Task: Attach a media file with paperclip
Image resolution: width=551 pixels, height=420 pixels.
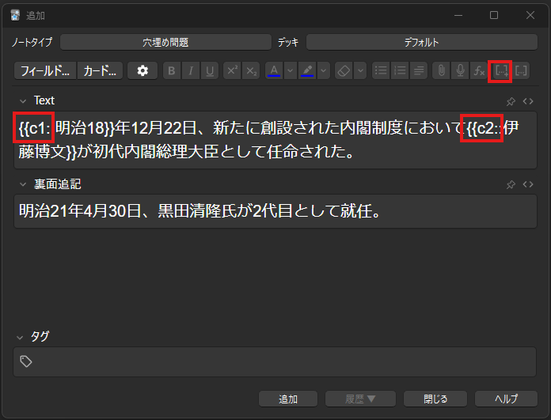Action: point(442,70)
